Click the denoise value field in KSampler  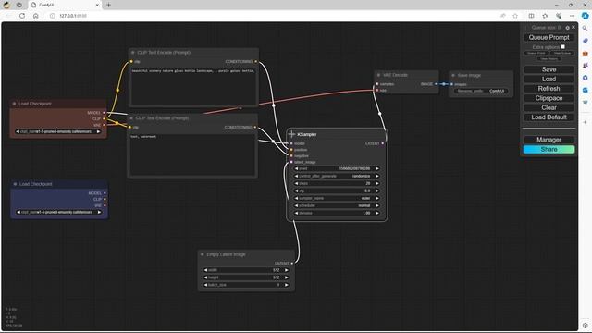tap(337, 213)
